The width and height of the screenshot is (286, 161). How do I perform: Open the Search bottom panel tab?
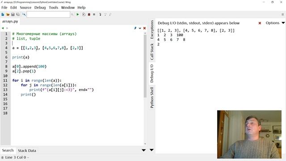pyautogui.click(x=8, y=150)
